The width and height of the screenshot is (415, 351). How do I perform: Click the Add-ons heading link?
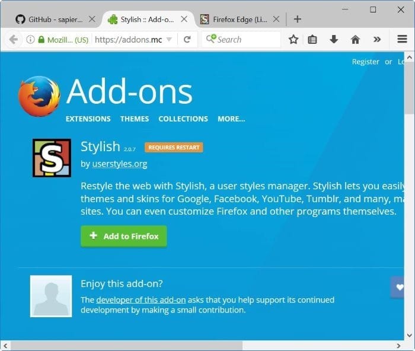coord(129,91)
